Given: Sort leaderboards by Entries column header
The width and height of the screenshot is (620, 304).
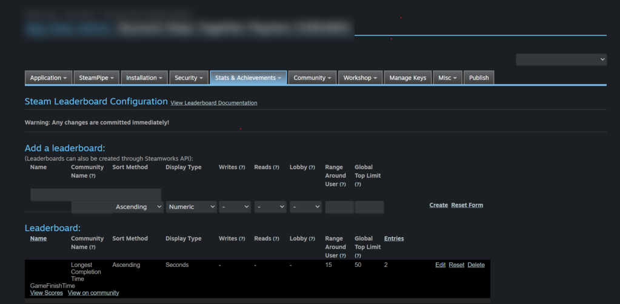Looking at the screenshot, I should tap(394, 238).
